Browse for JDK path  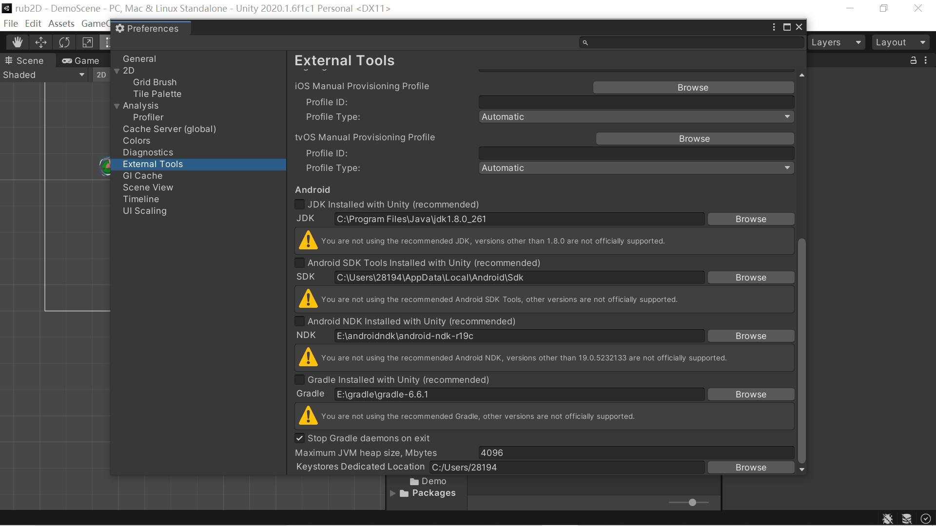[751, 219]
